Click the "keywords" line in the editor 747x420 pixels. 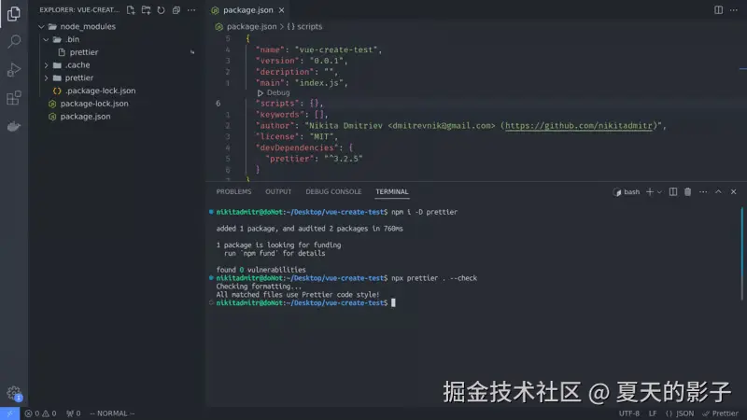coord(291,114)
